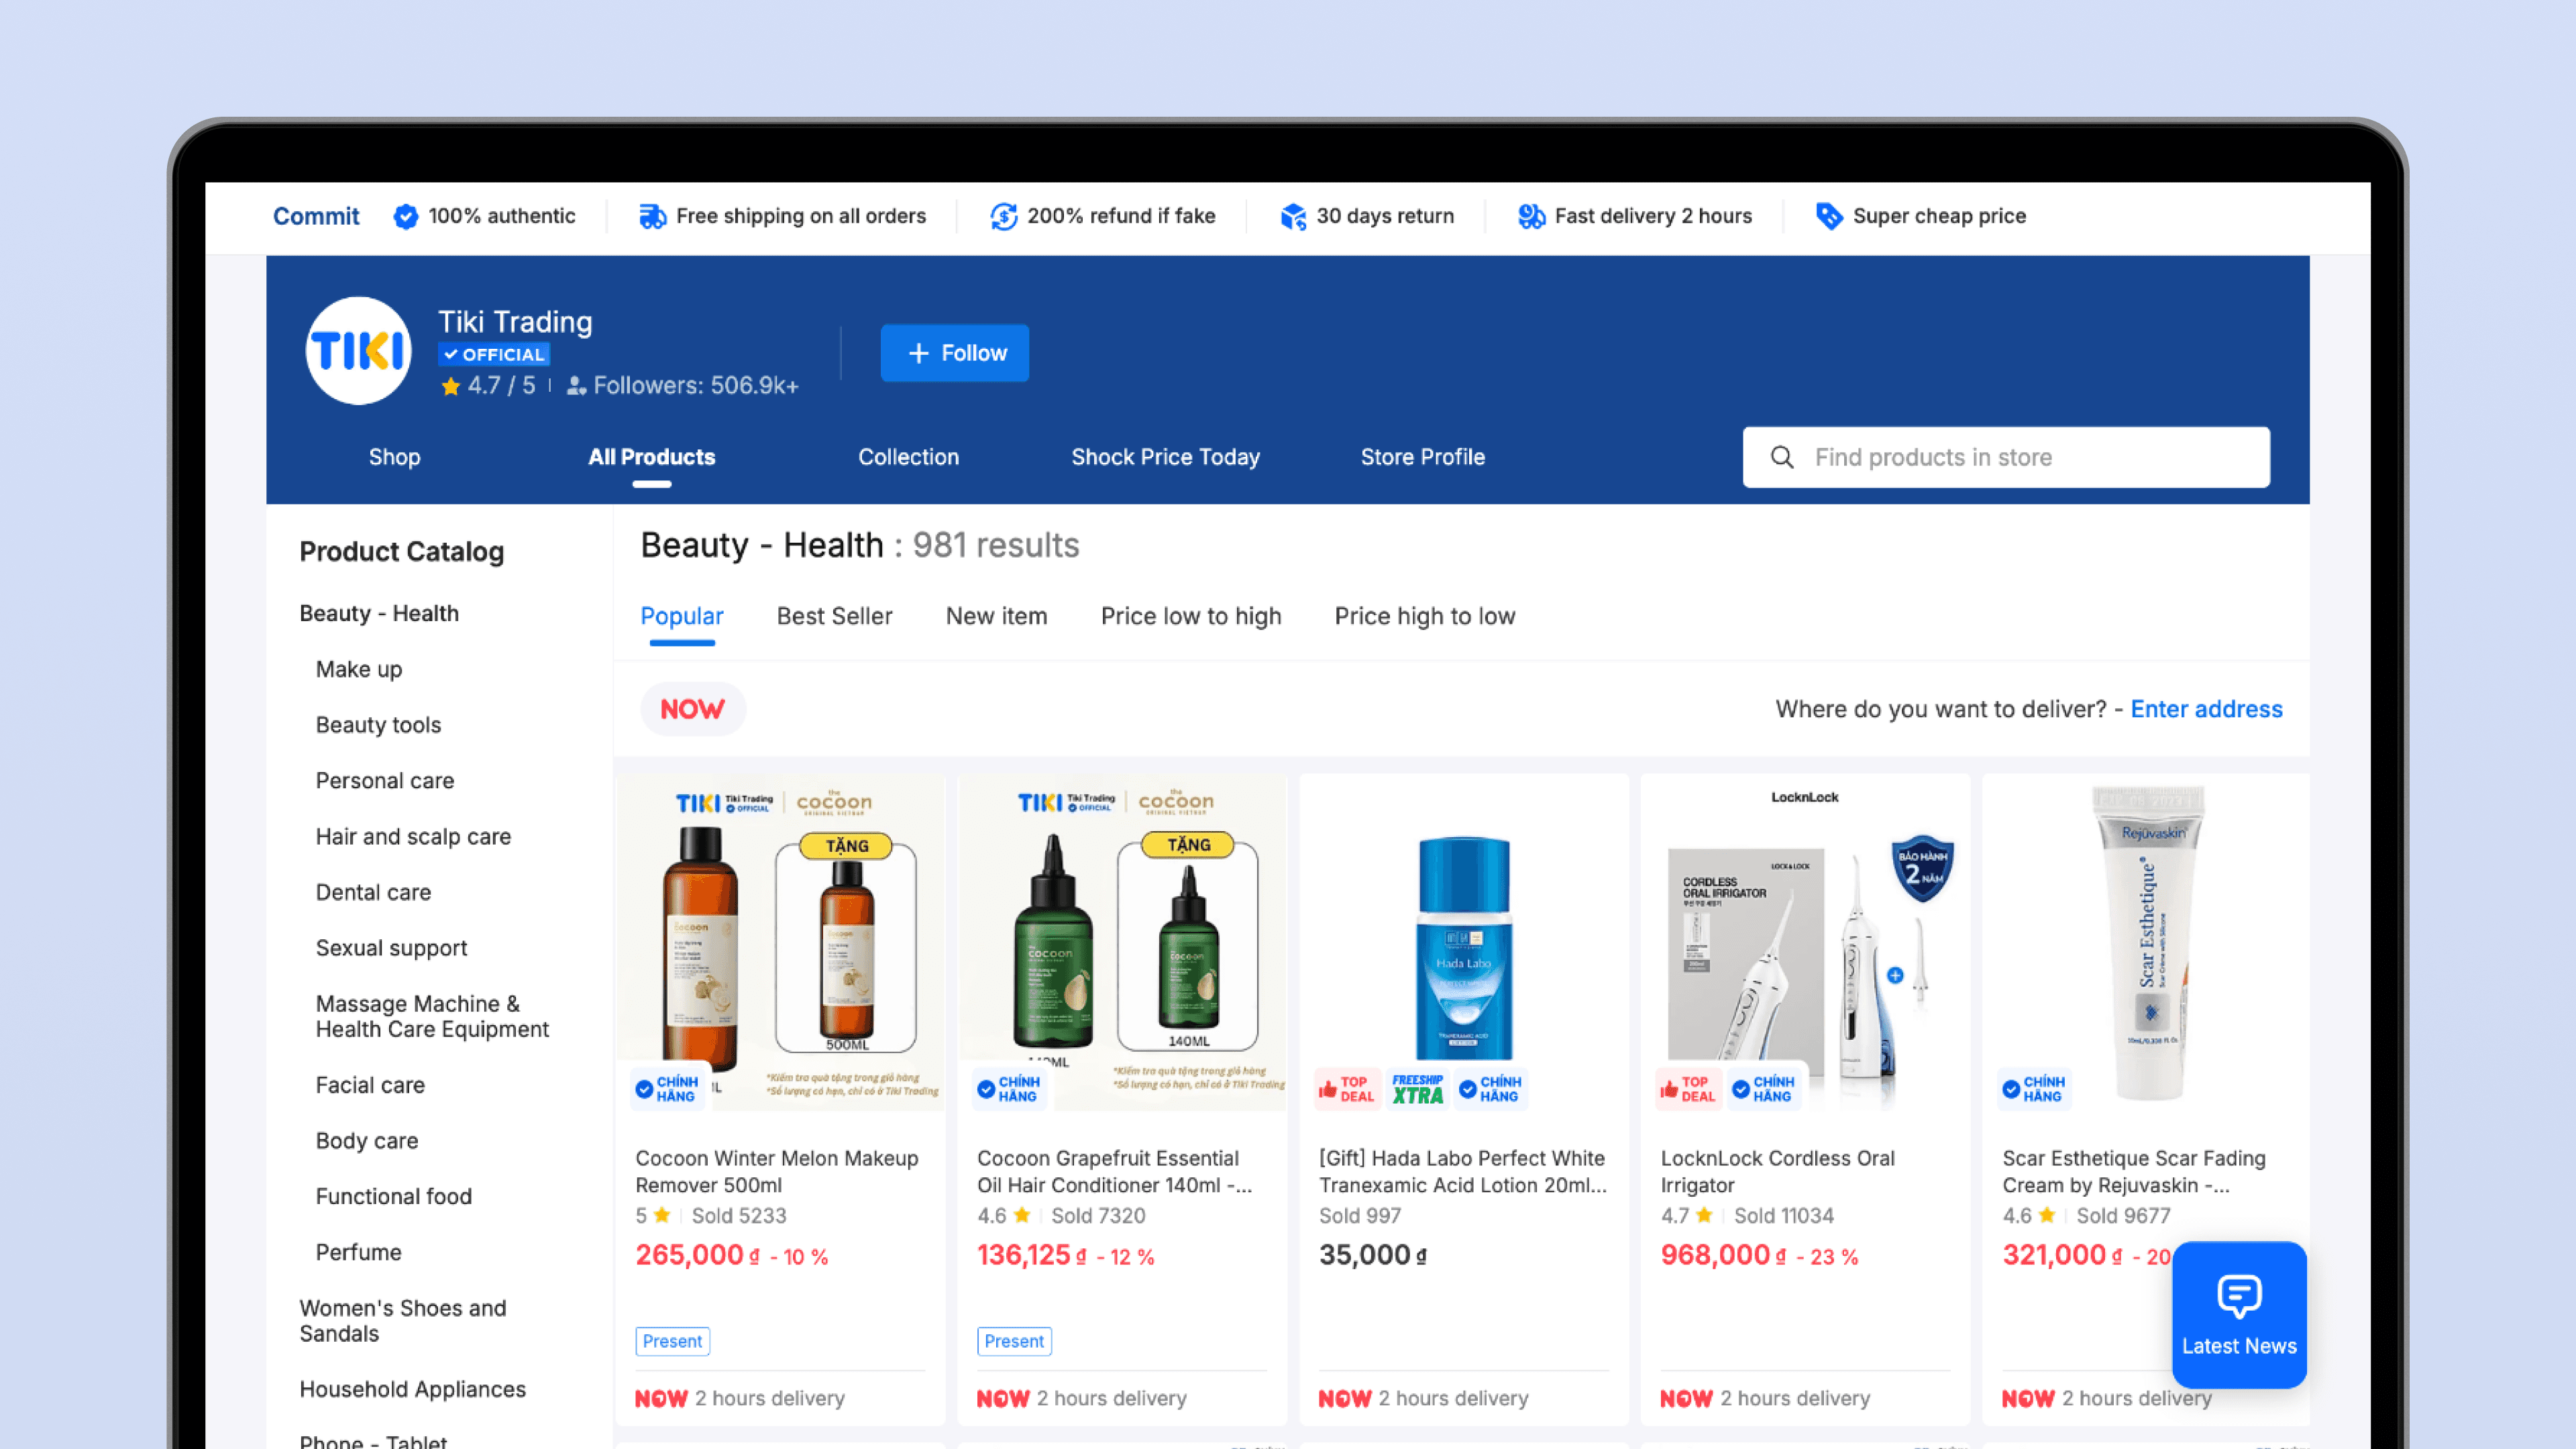Click the 200% refund icon
This screenshot has width=2576, height=1449.
pos(1003,216)
